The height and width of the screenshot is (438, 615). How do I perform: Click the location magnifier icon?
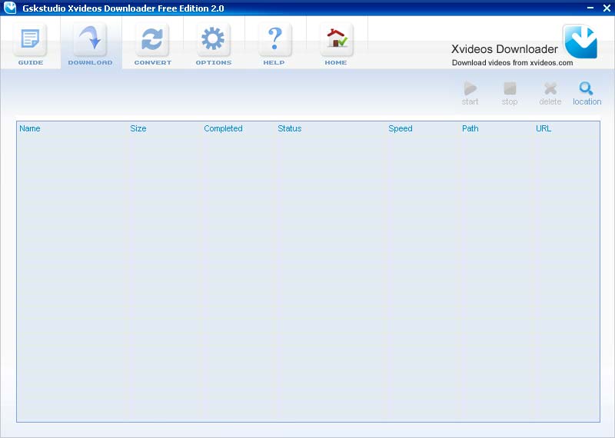[x=587, y=88]
